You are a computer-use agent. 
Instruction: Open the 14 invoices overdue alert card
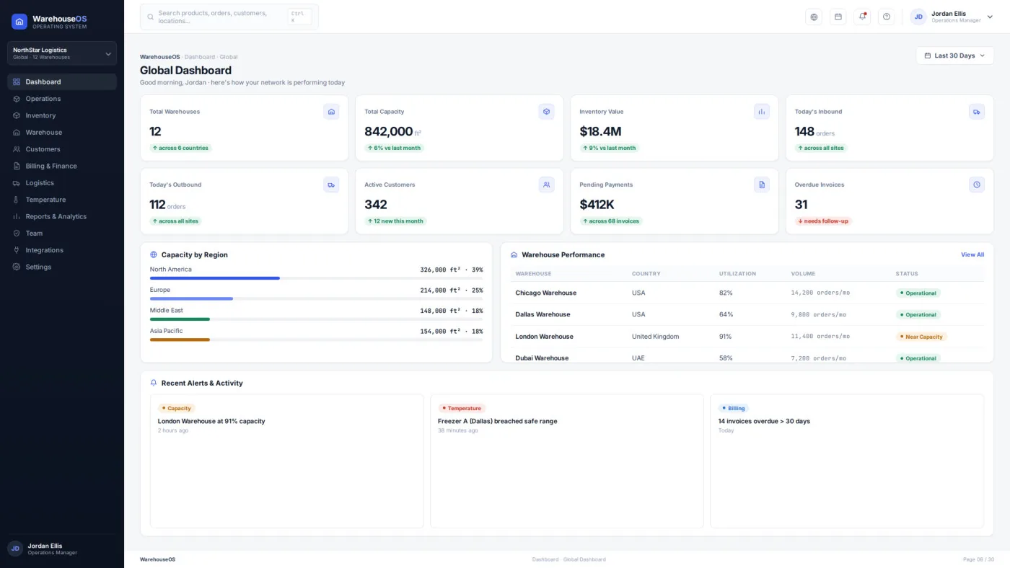(x=847, y=461)
